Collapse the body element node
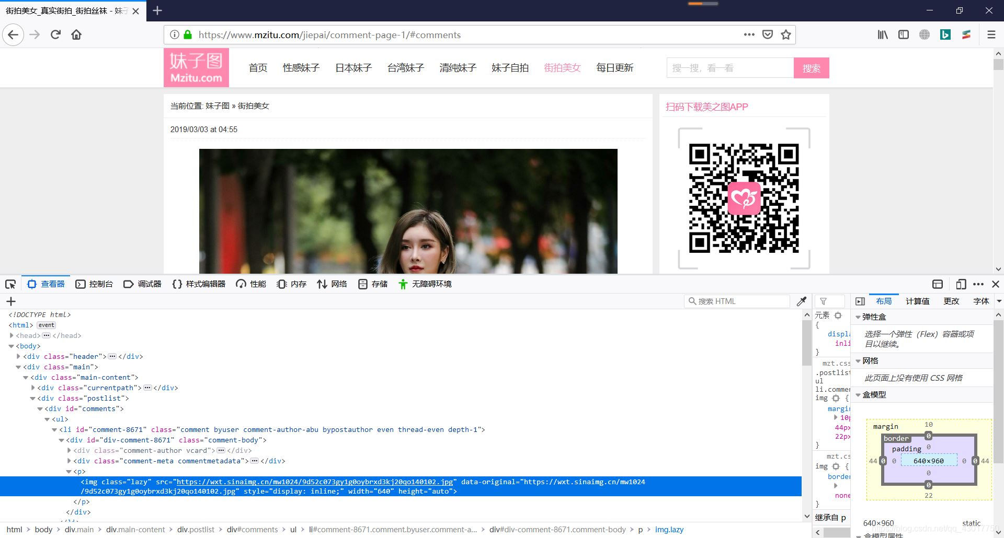The image size is (1004, 538). [12, 346]
